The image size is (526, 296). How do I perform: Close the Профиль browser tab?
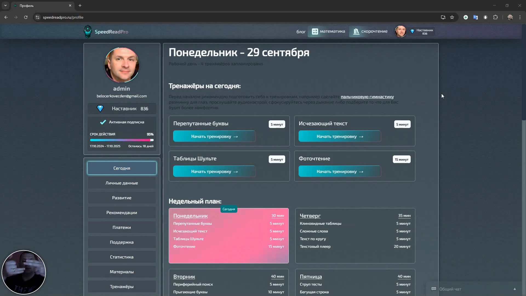pos(70,5)
